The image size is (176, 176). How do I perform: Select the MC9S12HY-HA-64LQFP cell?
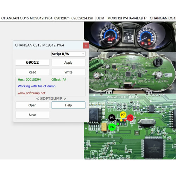[x=127, y=18]
